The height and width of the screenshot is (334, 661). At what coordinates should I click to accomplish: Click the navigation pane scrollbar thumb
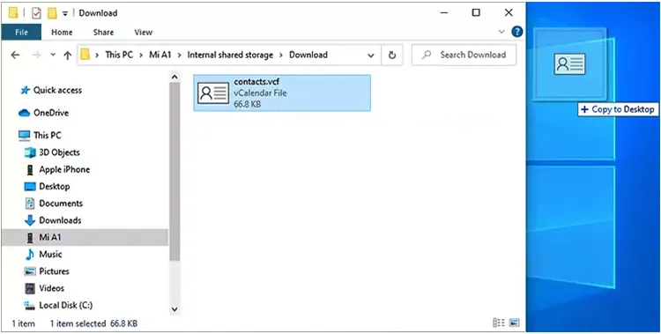click(175, 171)
